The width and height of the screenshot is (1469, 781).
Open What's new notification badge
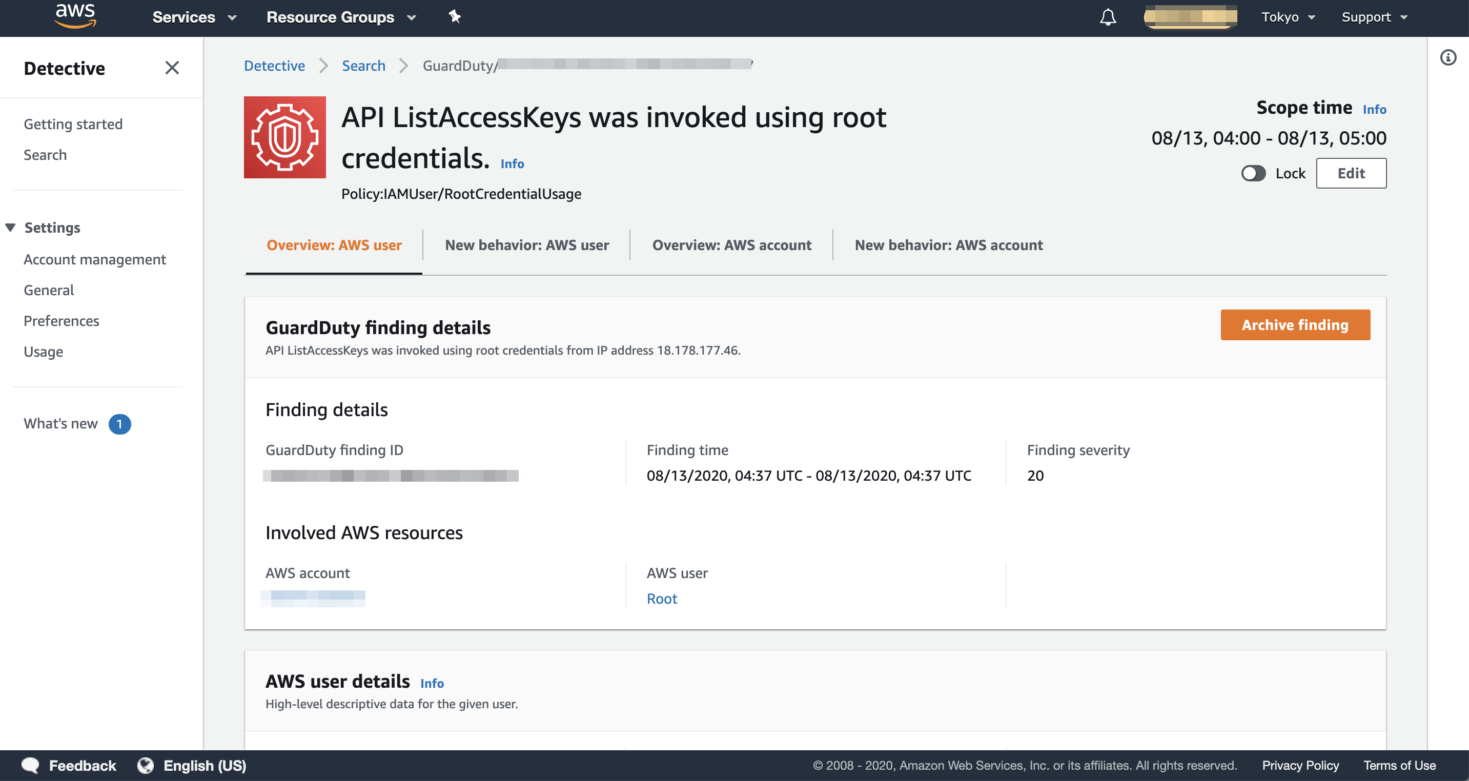pyautogui.click(x=120, y=424)
